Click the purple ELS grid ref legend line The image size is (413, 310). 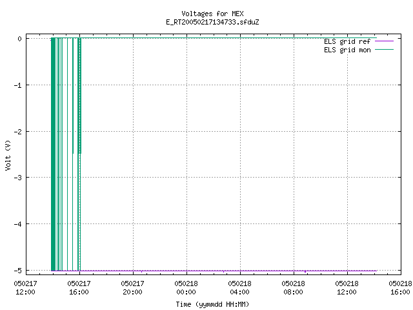pos(384,41)
